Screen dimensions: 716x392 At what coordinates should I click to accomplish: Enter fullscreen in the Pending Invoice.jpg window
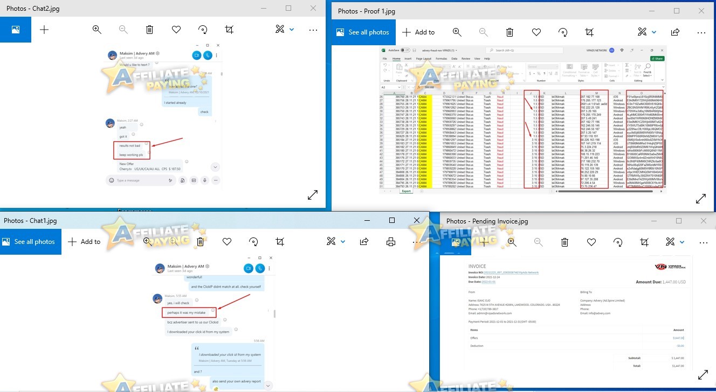[x=703, y=375]
